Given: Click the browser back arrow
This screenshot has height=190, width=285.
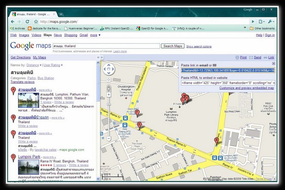Looking at the screenshot, I should pos(13,21).
